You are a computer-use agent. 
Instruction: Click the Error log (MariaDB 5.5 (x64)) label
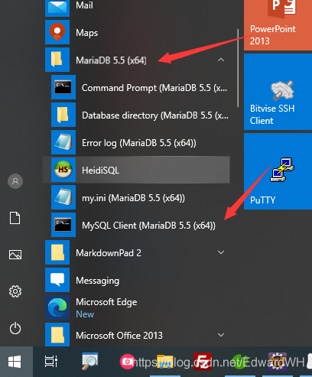point(139,143)
